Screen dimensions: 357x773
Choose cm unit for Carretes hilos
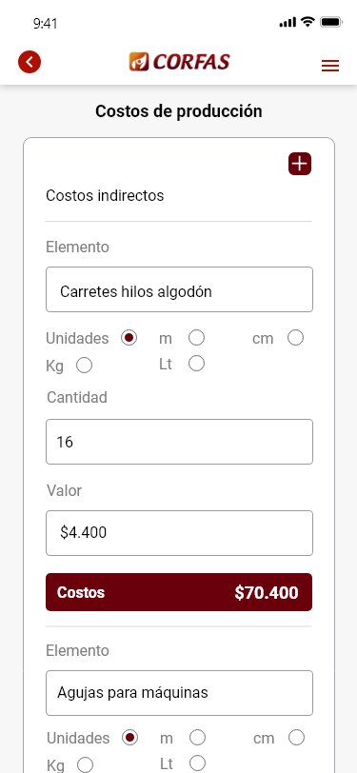coord(295,338)
